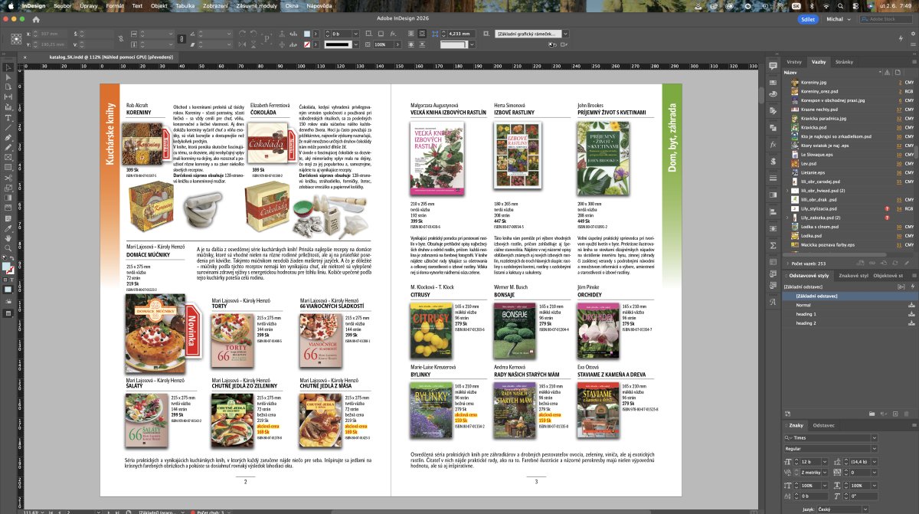Toggle constrain proportions link for X and Y
Image resolution: width=919 pixels, height=514 pixels.
pyautogui.click(x=121, y=38)
